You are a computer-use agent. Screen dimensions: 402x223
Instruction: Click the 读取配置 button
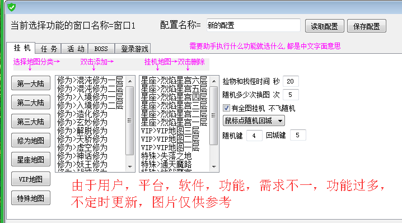pyautogui.click(x=324, y=26)
